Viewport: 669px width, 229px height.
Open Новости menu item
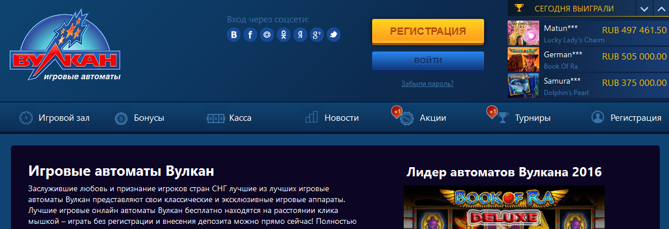(341, 118)
